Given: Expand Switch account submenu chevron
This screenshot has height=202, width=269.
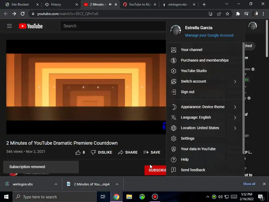Looking at the screenshot, I should (235, 82).
